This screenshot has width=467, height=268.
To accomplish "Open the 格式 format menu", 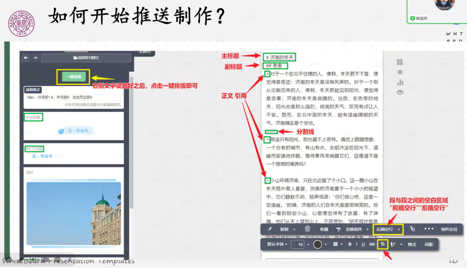I will pyautogui.click(x=412, y=244).
